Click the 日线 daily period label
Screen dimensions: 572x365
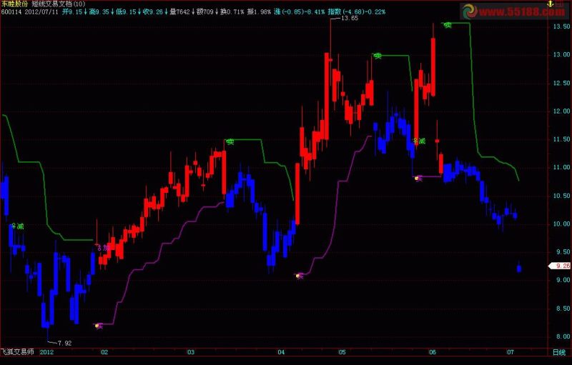(559, 352)
